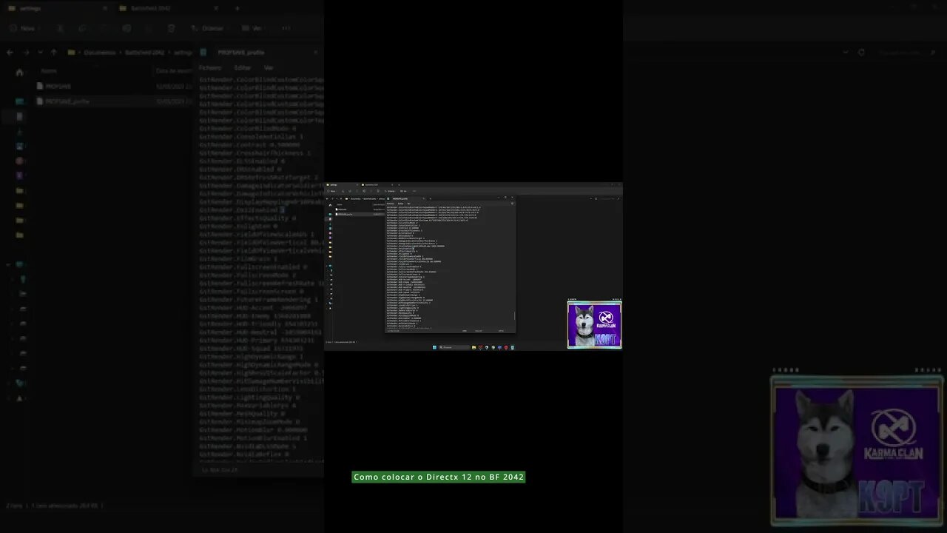Open the Home icon in Explorer sidebar
The image size is (947, 533).
[19, 73]
